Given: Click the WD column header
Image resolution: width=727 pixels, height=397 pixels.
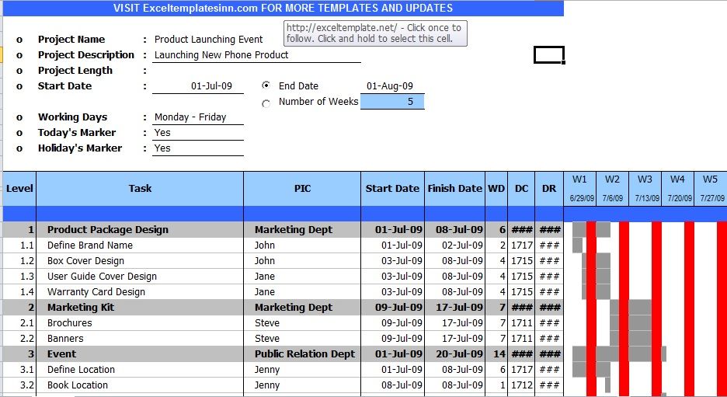Looking at the screenshot, I should click(496, 188).
